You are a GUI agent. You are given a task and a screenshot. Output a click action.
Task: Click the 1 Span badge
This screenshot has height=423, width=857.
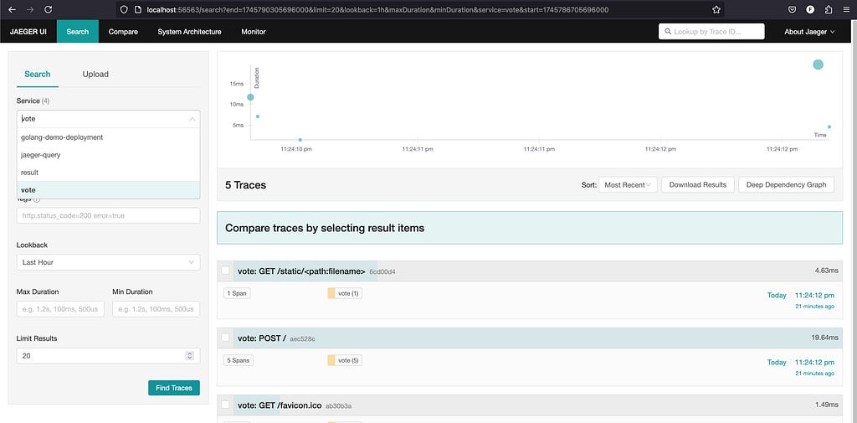coord(237,293)
